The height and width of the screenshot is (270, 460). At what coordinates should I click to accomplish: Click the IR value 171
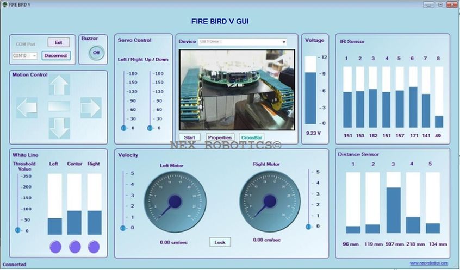414,136
